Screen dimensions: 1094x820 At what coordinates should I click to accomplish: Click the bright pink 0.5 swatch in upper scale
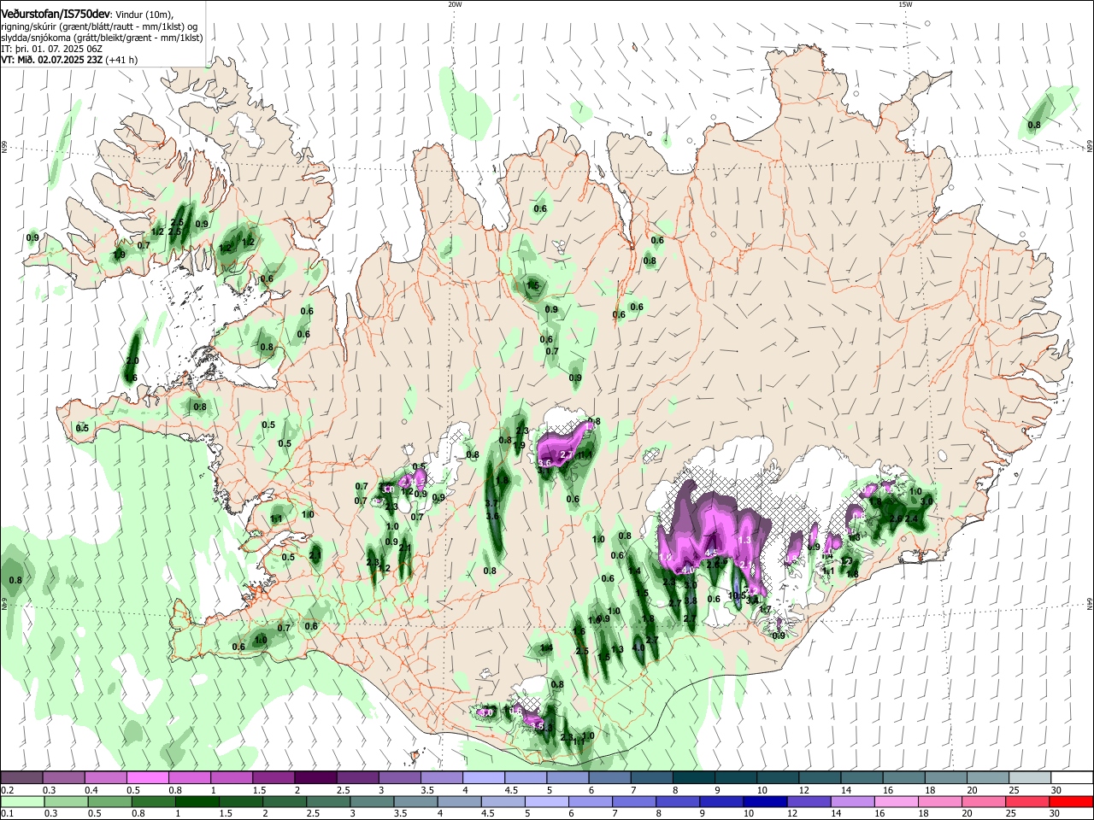[x=147, y=778]
